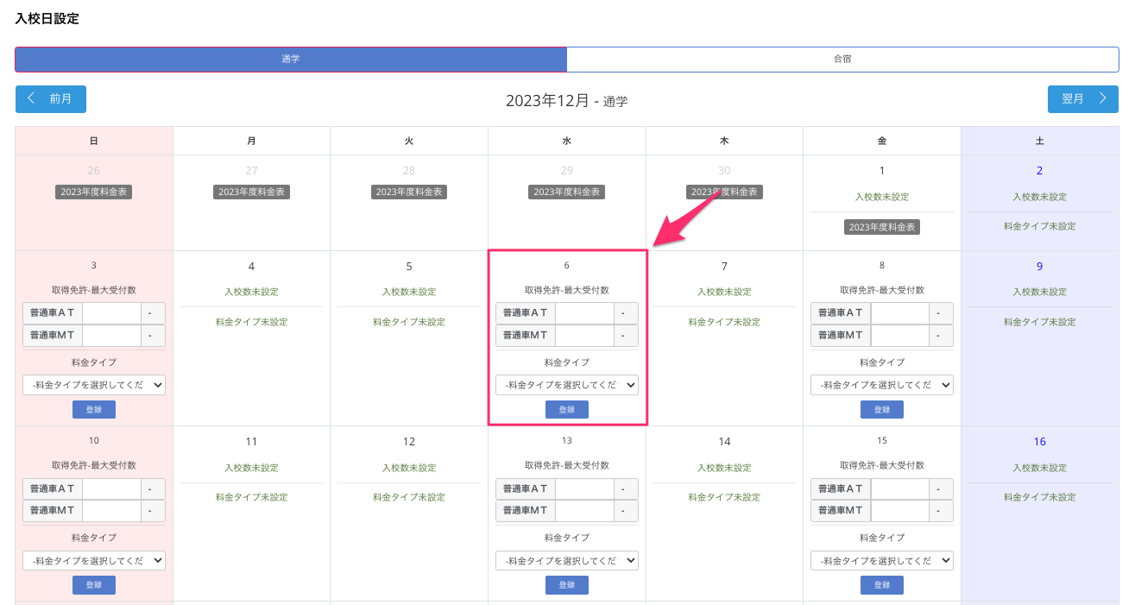Click 料金タイプ未設定 on day 16
This screenshot has width=1135, height=605.
click(x=1039, y=497)
